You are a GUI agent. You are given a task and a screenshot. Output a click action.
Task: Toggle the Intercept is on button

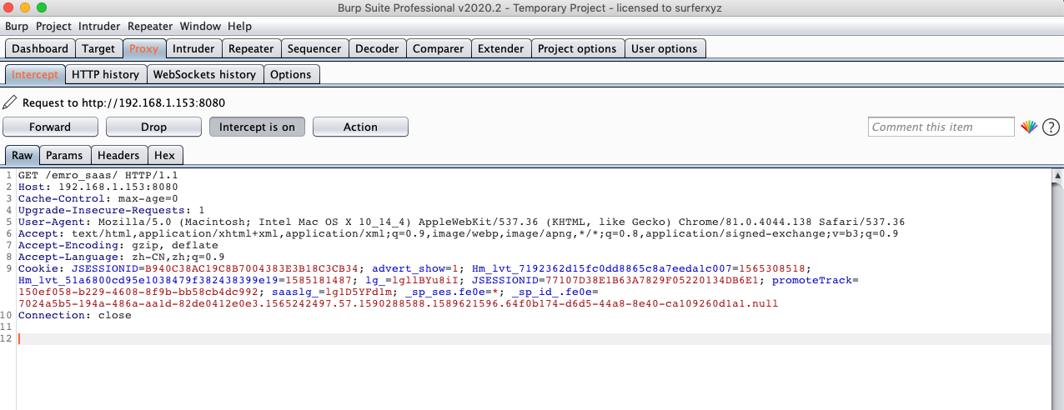(257, 127)
